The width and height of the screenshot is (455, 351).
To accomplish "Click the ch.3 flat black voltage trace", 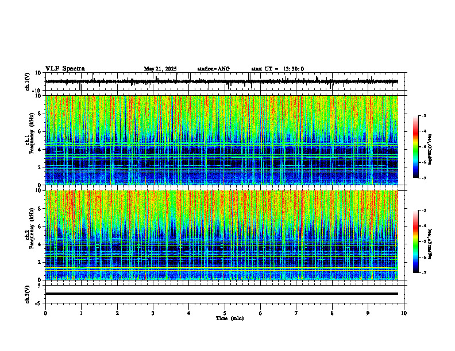I will [x=221, y=294].
